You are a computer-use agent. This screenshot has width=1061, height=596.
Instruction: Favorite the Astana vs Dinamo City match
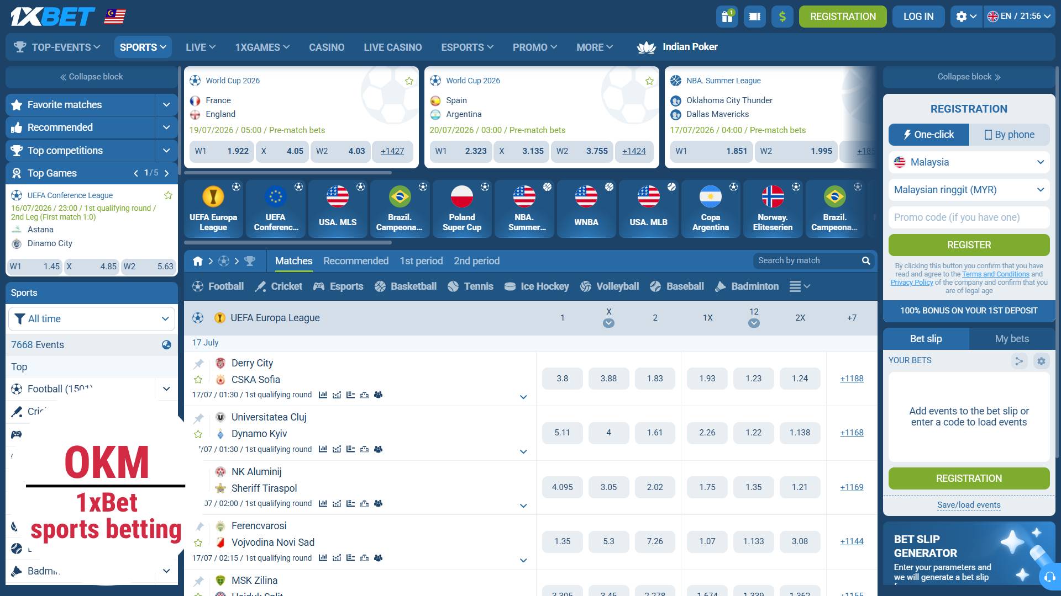[x=168, y=195]
